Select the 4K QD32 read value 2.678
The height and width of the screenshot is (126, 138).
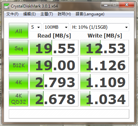[54, 99]
